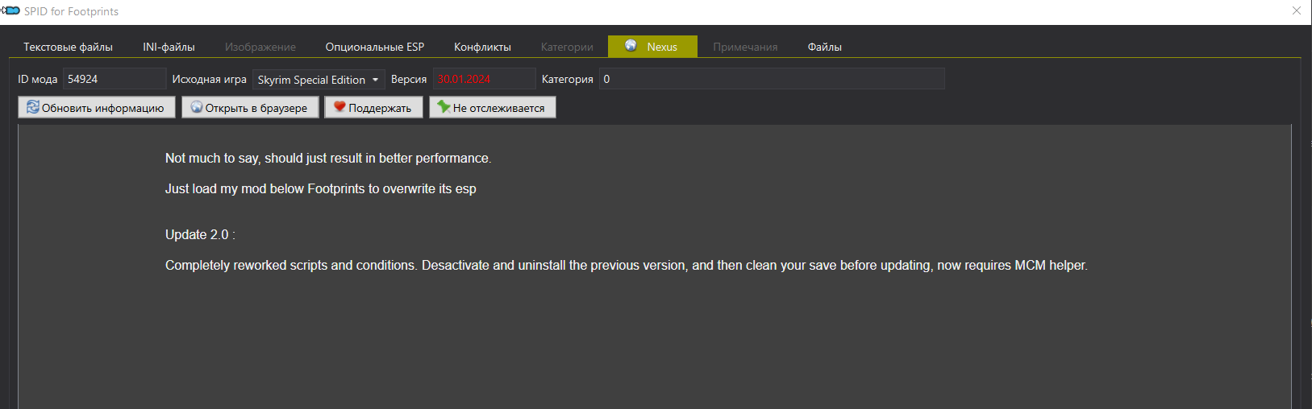This screenshot has height=409, width=1312.
Task: Click the globe icon on Открыть в браузере
Action: 197,107
